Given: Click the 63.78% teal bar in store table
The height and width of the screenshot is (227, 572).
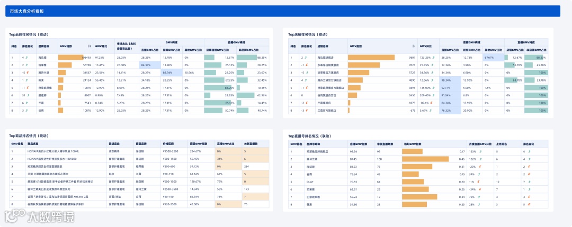Looking at the screenshot, I should point(511,80).
